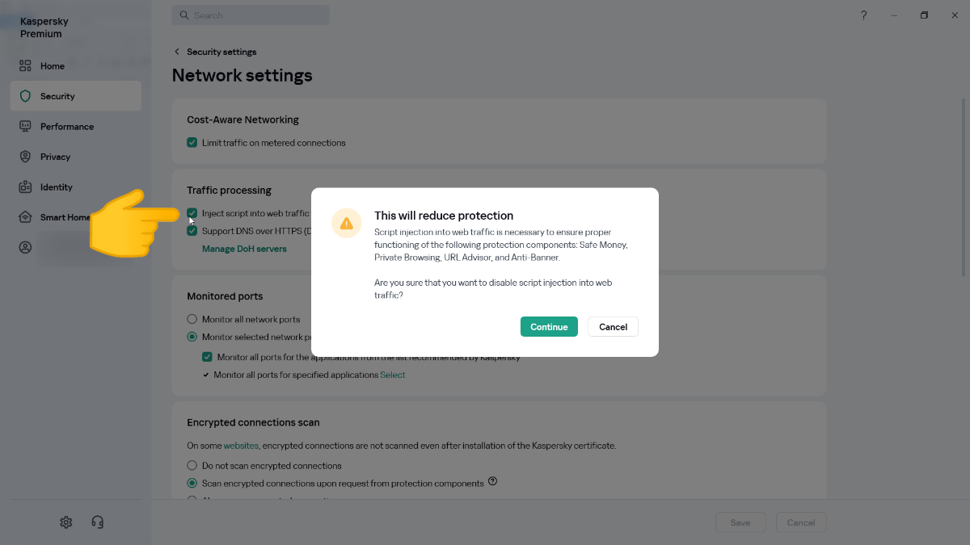The width and height of the screenshot is (970, 545).
Task: Open the Manage DoH servers link
Action: click(x=244, y=249)
